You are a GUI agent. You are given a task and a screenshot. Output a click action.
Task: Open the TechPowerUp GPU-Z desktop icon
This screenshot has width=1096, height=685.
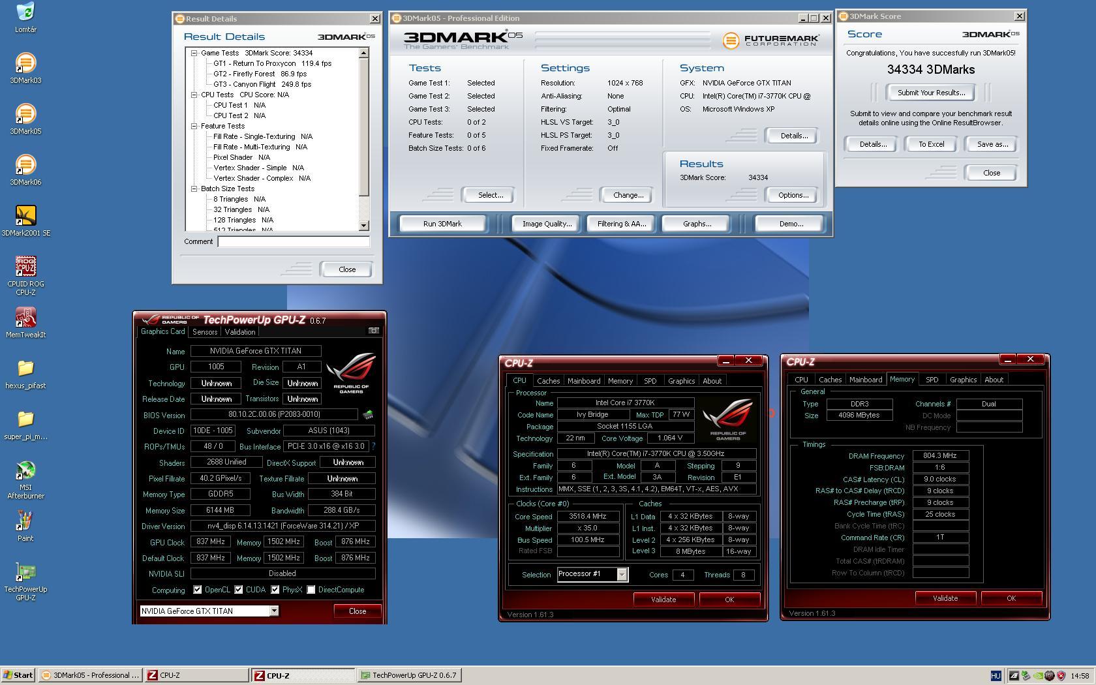click(x=25, y=581)
